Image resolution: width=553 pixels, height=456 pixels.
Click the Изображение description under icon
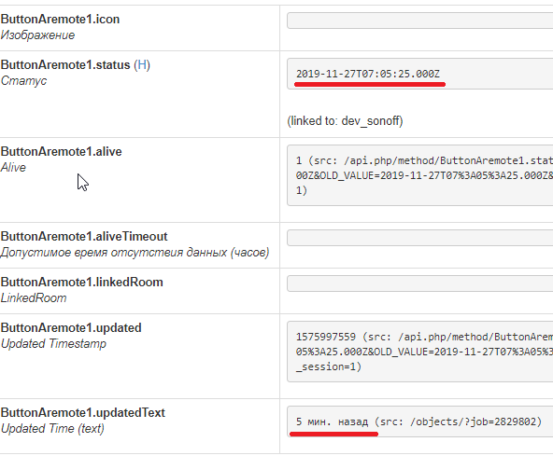(37, 35)
